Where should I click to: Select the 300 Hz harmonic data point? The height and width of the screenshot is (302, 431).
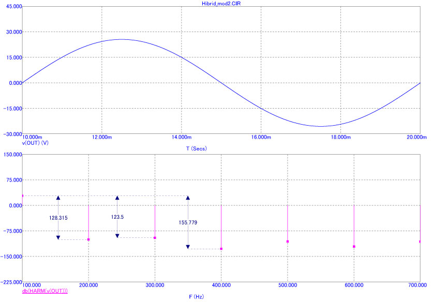(x=155, y=238)
